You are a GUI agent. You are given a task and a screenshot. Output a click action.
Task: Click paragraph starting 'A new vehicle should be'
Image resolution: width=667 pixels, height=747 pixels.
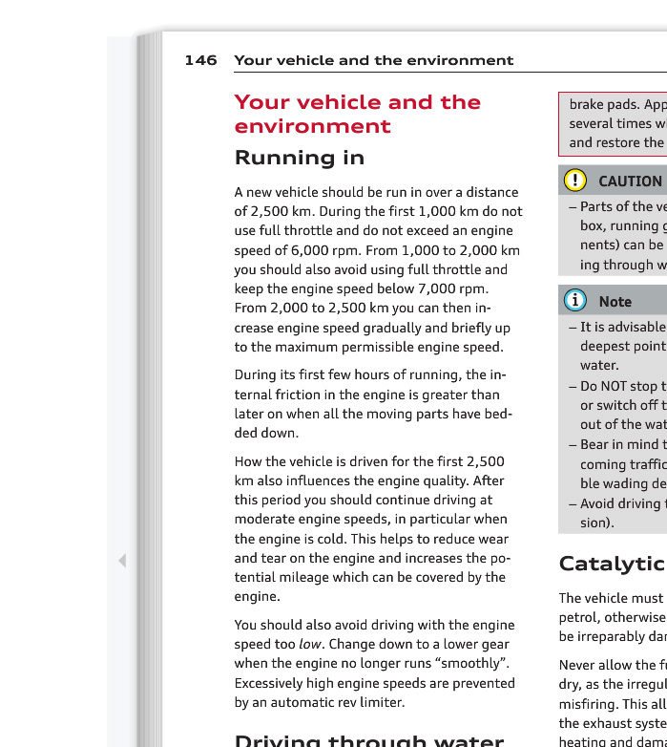378,269
